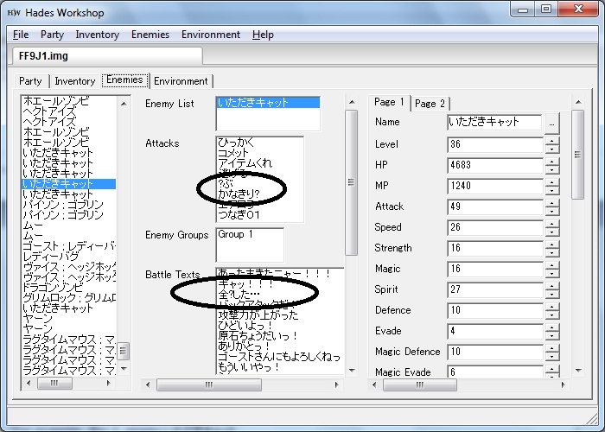Decrease Level with the spinner down arrow
The height and width of the screenshot is (432, 605).
[552, 149]
